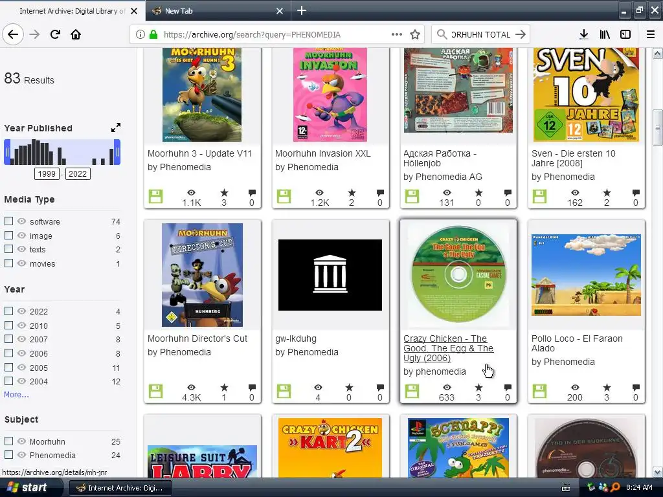Open a new browser tab

coord(302,10)
